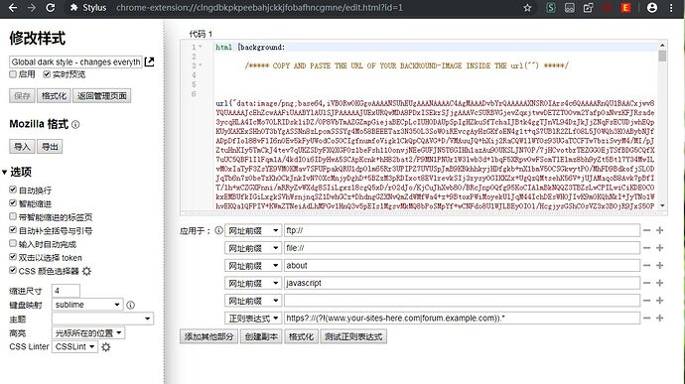Image resolution: width=685 pixels, height=384 pixels.
Task: Click the 缩进尺寸 indent size field
Action: point(66,291)
